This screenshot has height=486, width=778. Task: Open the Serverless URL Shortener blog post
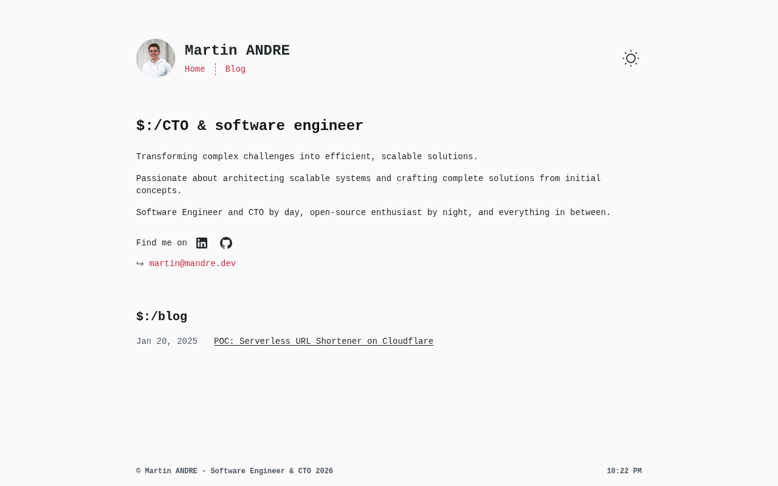[x=323, y=341]
